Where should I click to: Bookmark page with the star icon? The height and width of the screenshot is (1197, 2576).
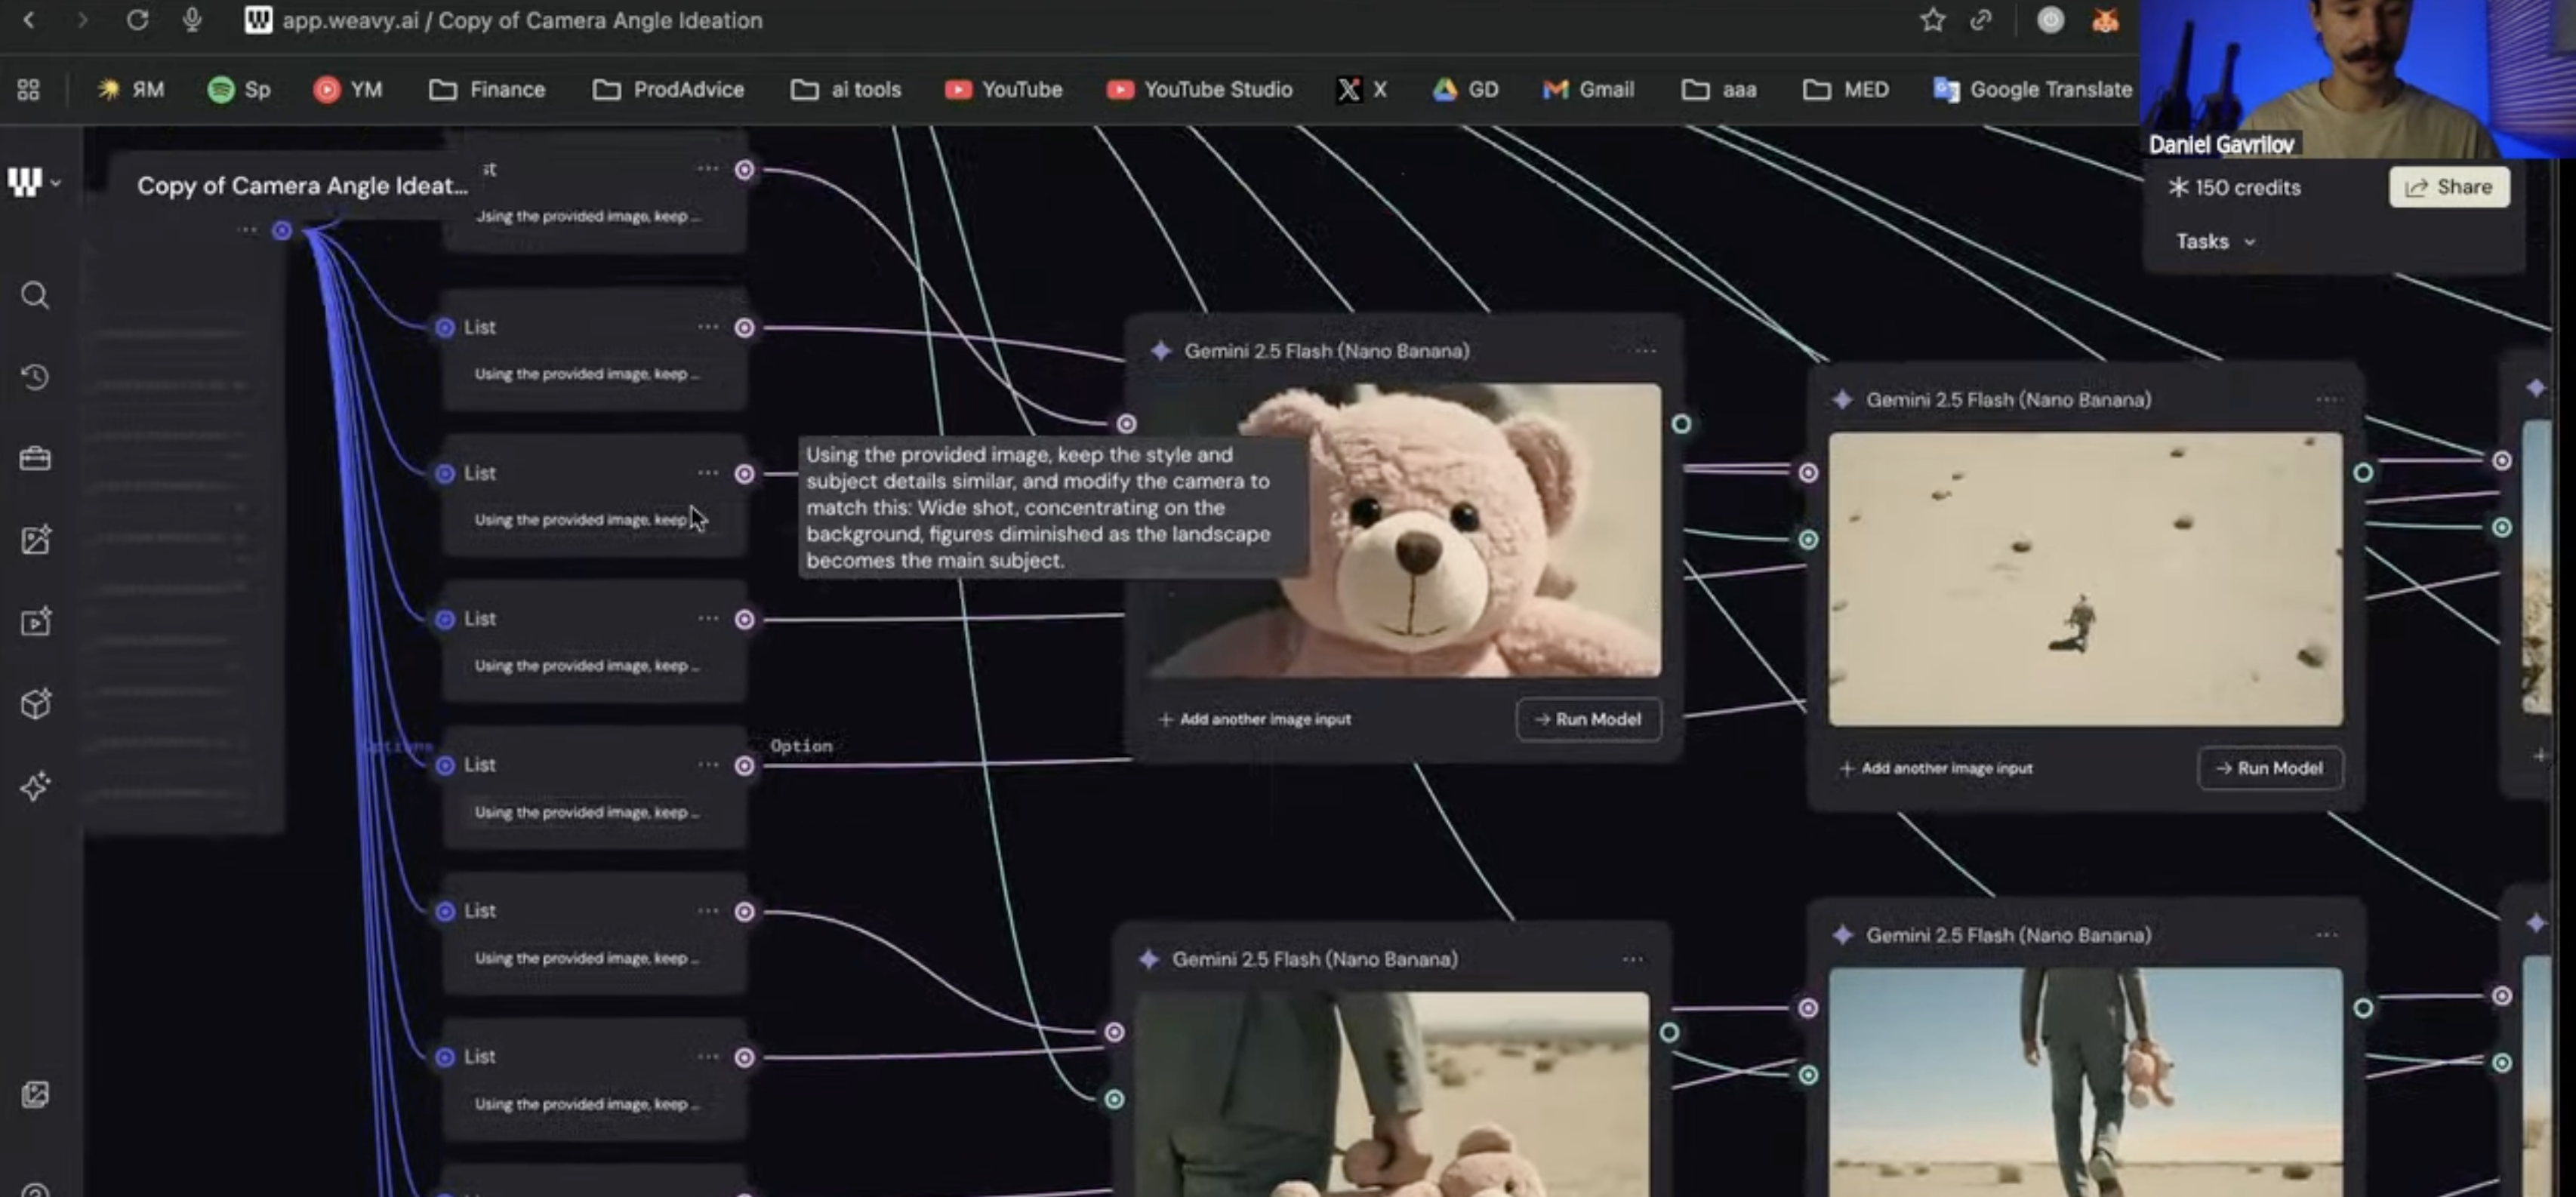(1932, 20)
